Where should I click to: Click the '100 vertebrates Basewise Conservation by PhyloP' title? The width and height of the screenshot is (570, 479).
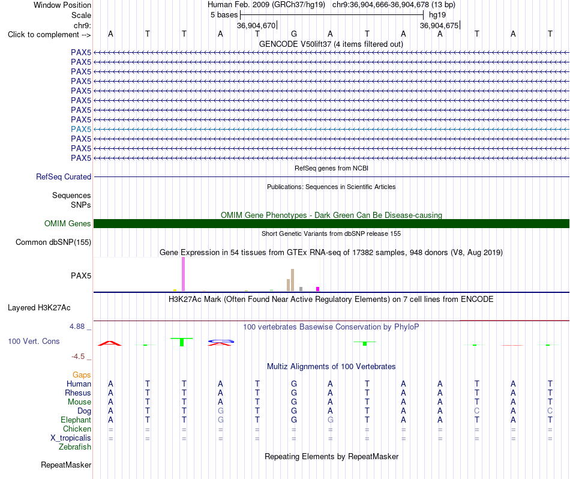(x=331, y=327)
